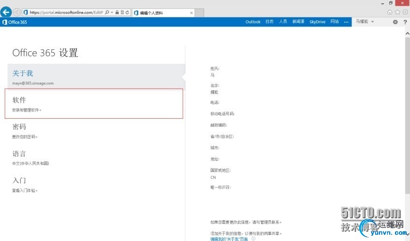The image size is (410, 241).
Task: Open 网站 in the top navigation
Action: pos(335,22)
